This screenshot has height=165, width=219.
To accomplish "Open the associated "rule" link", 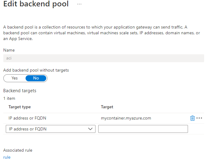I will tap(7, 157).
